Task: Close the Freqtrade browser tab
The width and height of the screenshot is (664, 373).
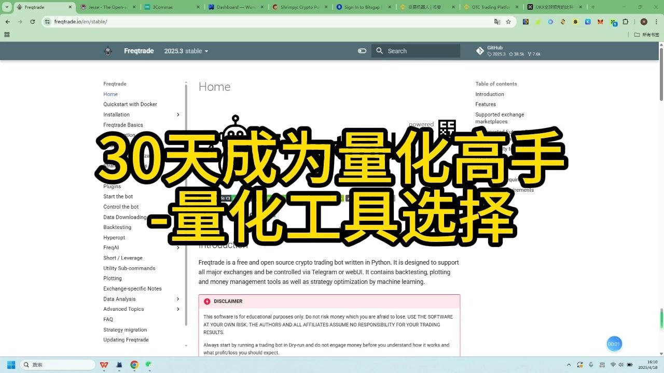Action: tap(71, 7)
